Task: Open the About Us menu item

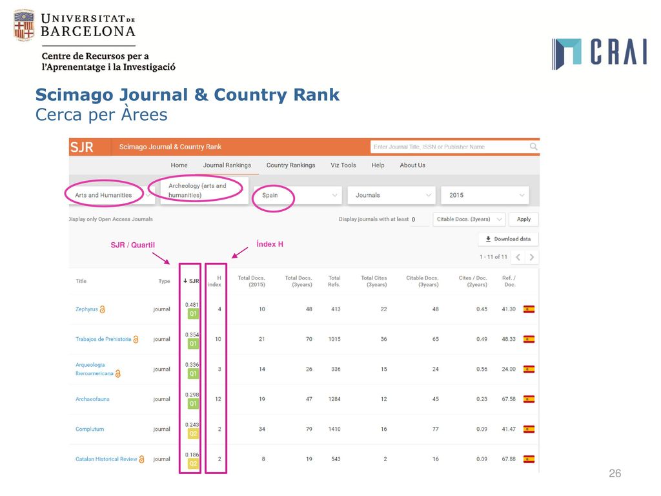Action: (412, 165)
